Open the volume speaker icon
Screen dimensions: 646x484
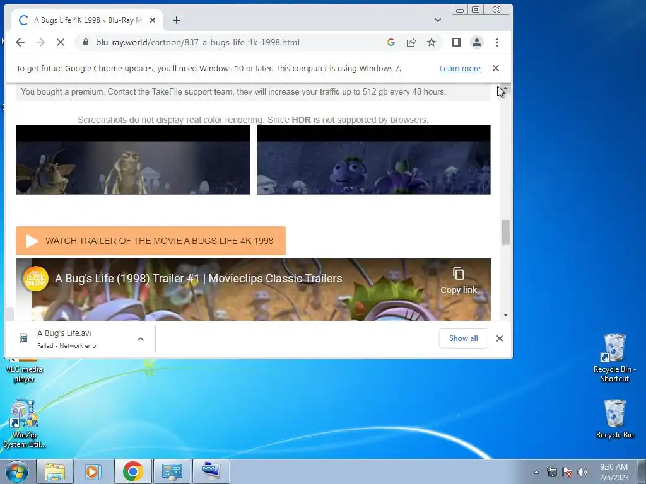pos(582,472)
